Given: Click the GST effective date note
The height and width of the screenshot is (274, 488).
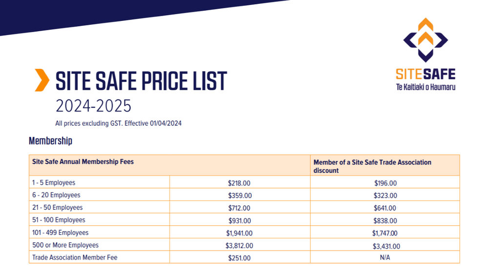Looking at the screenshot, I should [119, 123].
